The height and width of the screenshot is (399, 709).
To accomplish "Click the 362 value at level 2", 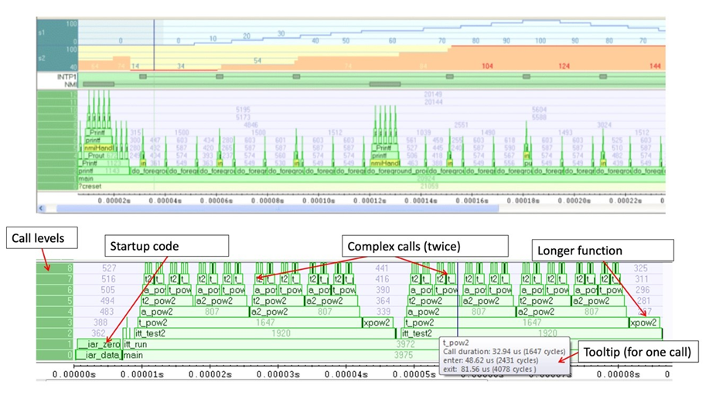I will (98, 333).
